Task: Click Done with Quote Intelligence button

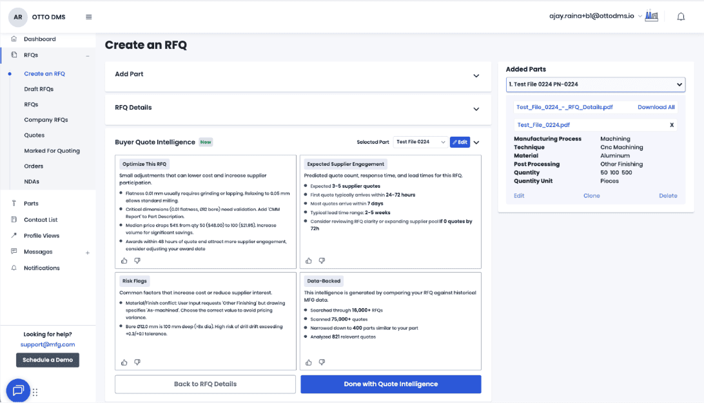Action: pyautogui.click(x=391, y=384)
